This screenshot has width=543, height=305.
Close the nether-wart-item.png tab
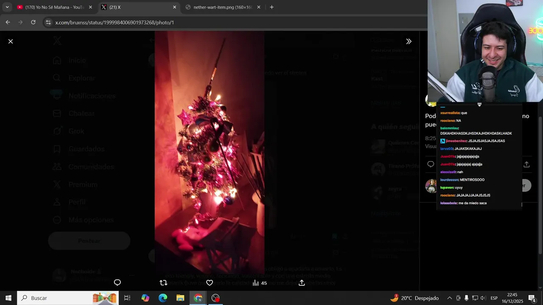(x=259, y=7)
